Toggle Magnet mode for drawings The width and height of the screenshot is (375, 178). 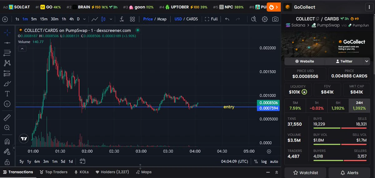(7, 141)
